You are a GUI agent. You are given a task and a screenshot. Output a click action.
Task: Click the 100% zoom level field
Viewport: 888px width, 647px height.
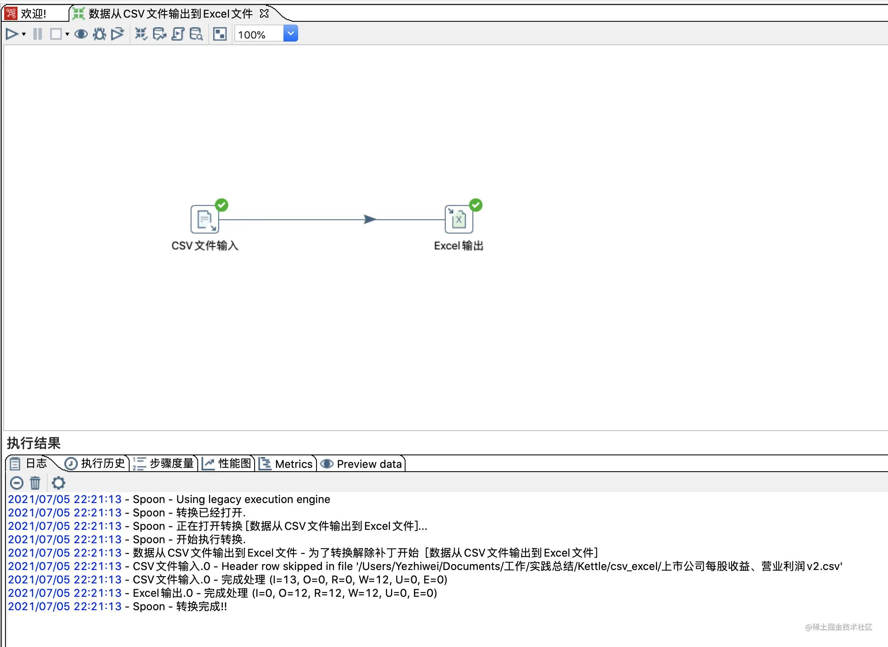coord(259,34)
